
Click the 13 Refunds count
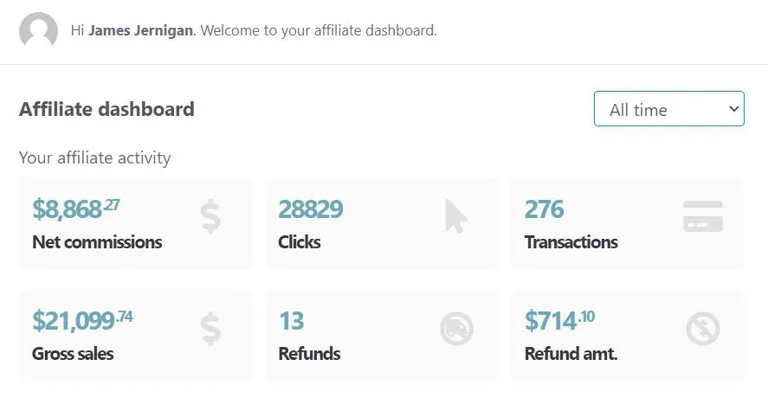[292, 321]
